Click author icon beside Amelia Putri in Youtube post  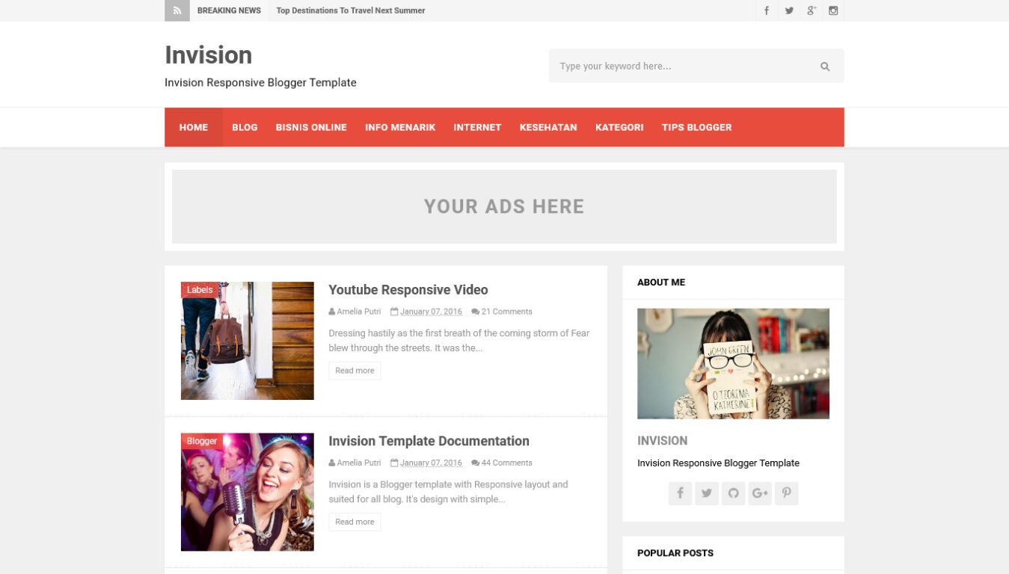[332, 312]
